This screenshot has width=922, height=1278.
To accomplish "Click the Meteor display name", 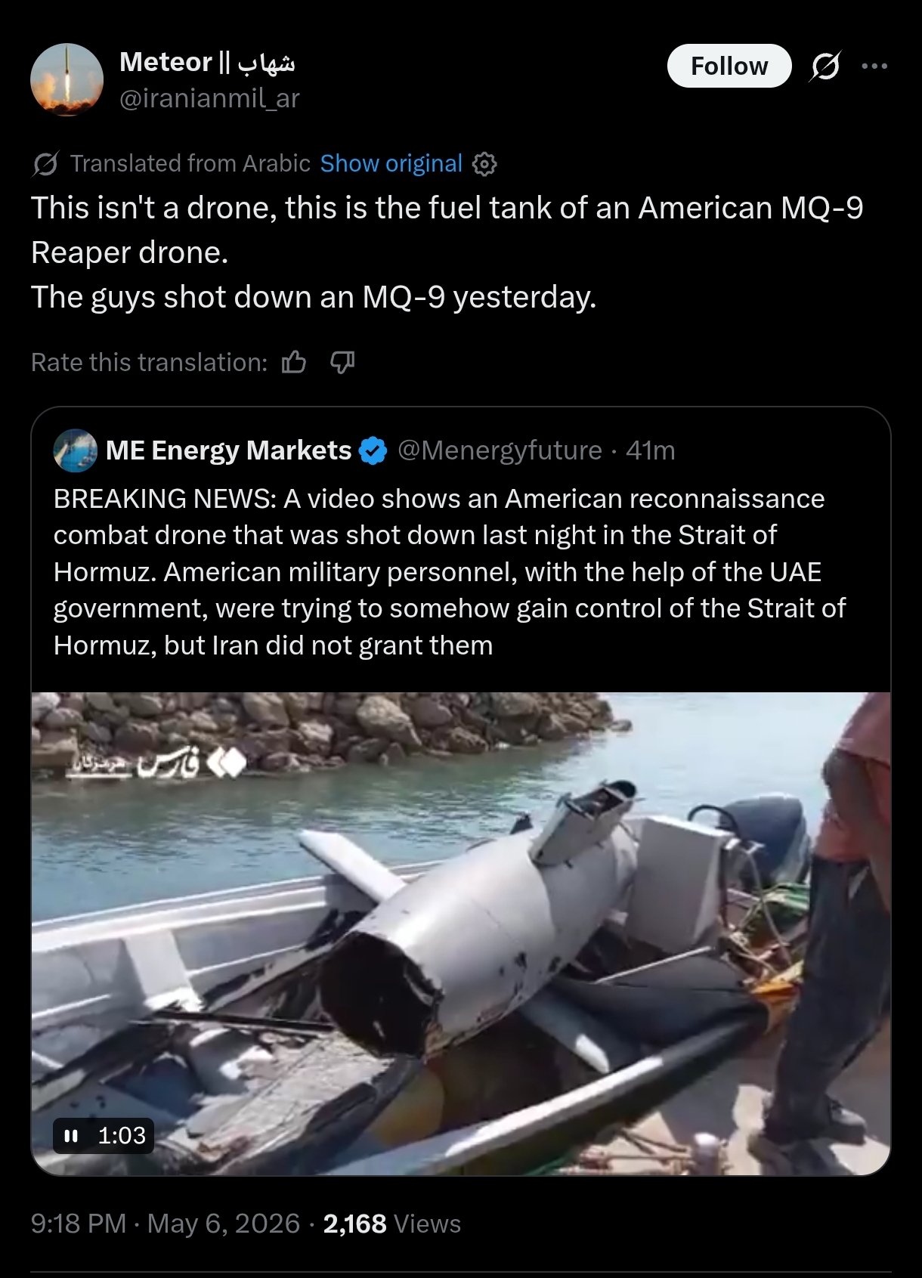I will 207,63.
